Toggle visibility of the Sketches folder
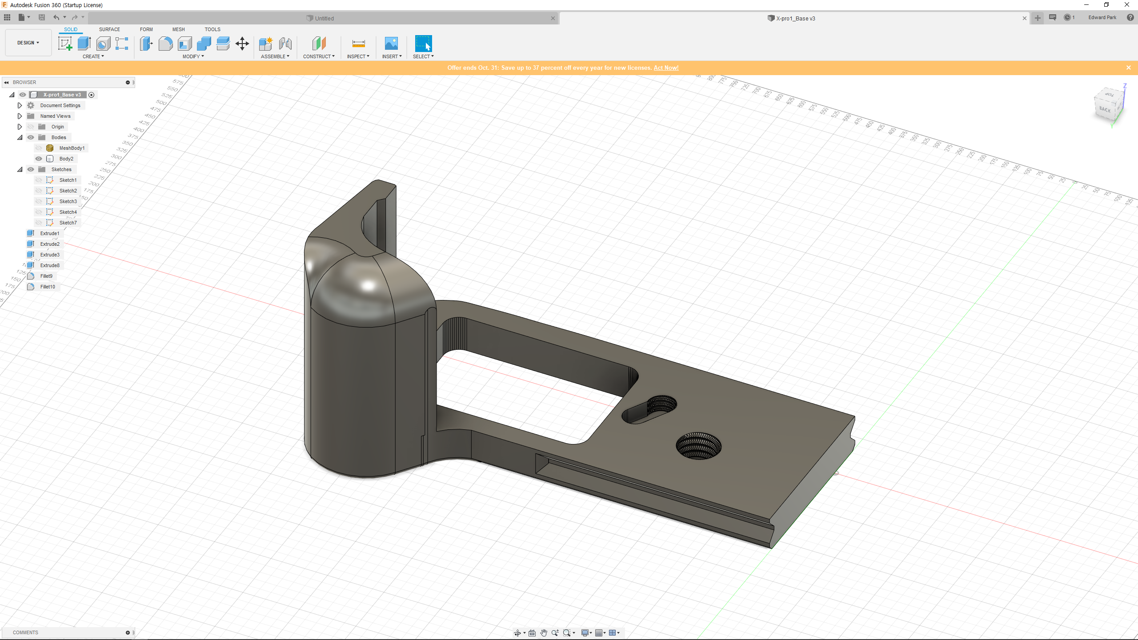 [x=31, y=169]
